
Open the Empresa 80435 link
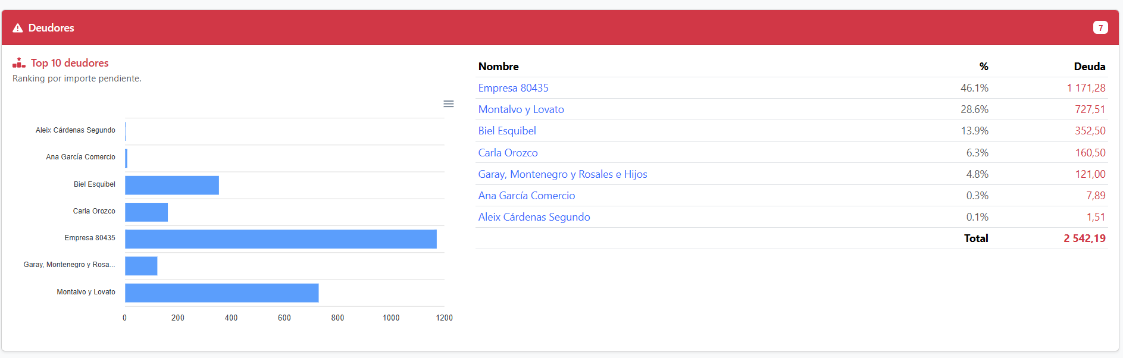(x=513, y=88)
